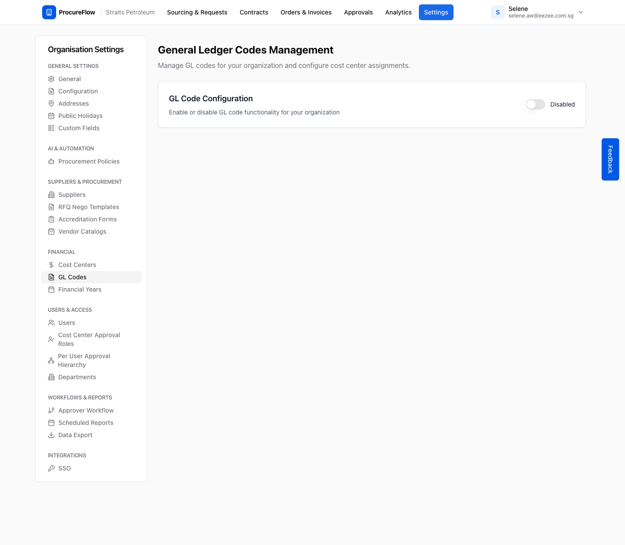625x545 pixels.
Task: Click the calendar icon beside Financial Years
Action: click(x=51, y=289)
